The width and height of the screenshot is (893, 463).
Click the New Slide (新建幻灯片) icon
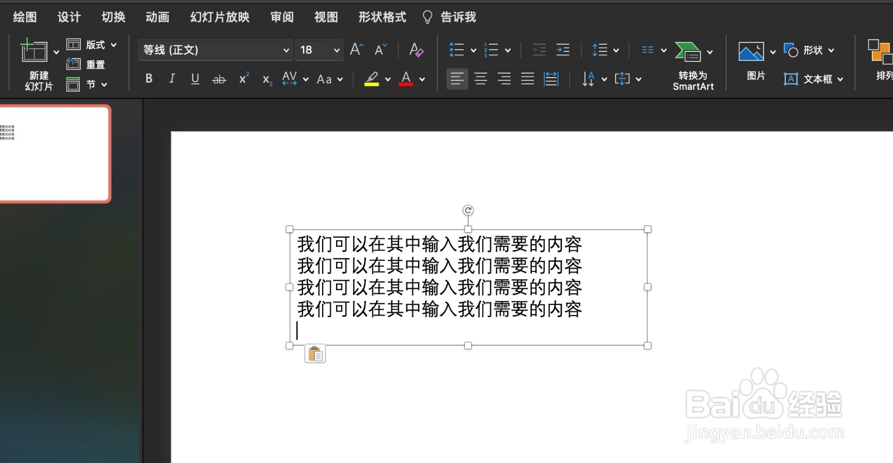coord(33,51)
